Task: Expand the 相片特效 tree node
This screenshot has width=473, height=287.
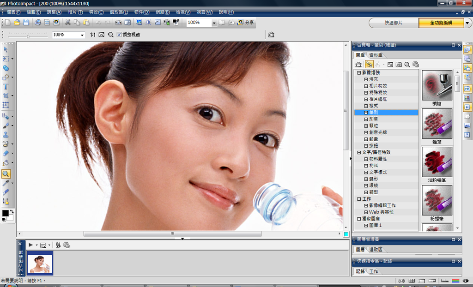Action: coord(366,86)
